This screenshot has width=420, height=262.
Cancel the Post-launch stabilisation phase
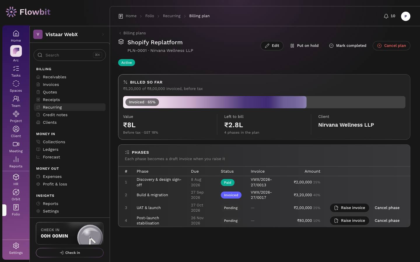(387, 221)
